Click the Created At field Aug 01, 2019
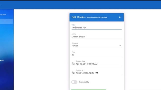The width and height of the screenshot is (161, 90). (x=99, y=73)
